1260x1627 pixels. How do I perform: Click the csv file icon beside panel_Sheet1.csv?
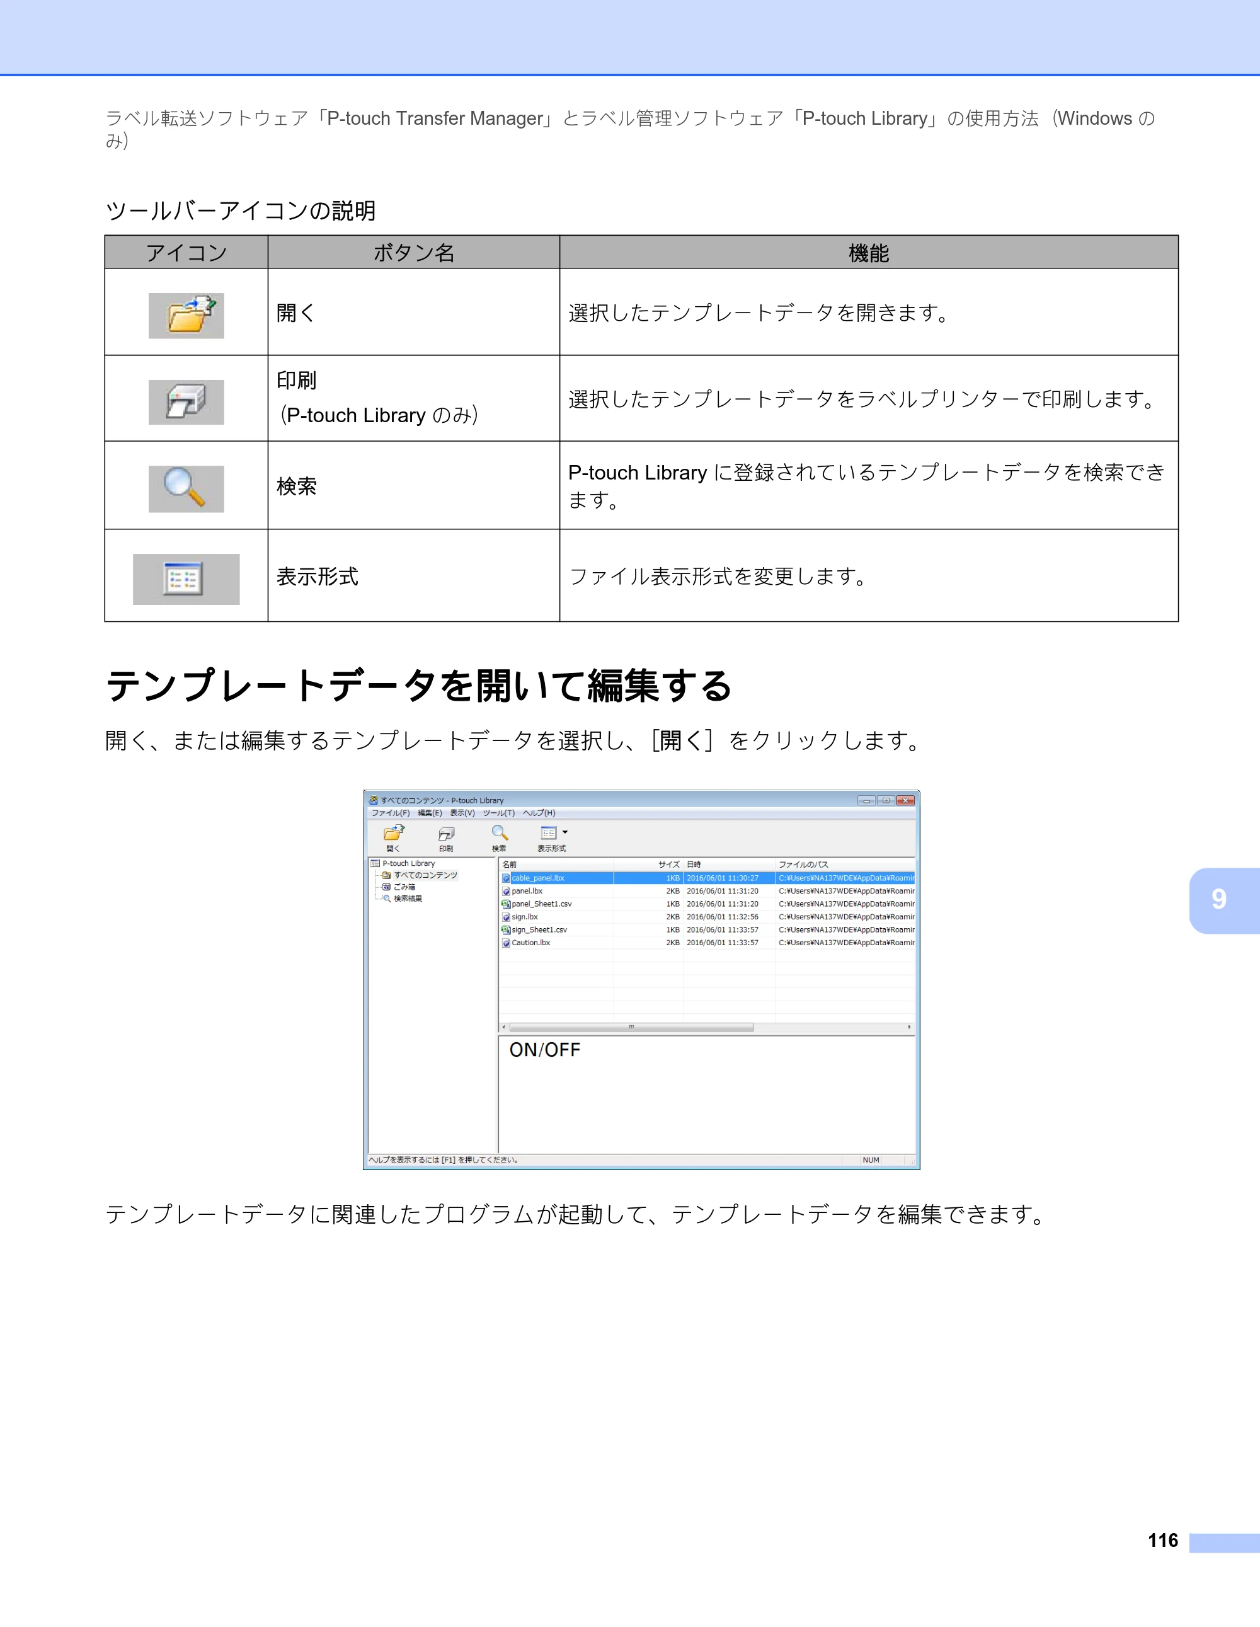[507, 904]
